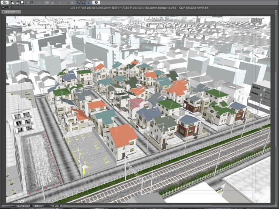Open the help question mark icon
Viewport: 279px width, 209px height.
96,3
